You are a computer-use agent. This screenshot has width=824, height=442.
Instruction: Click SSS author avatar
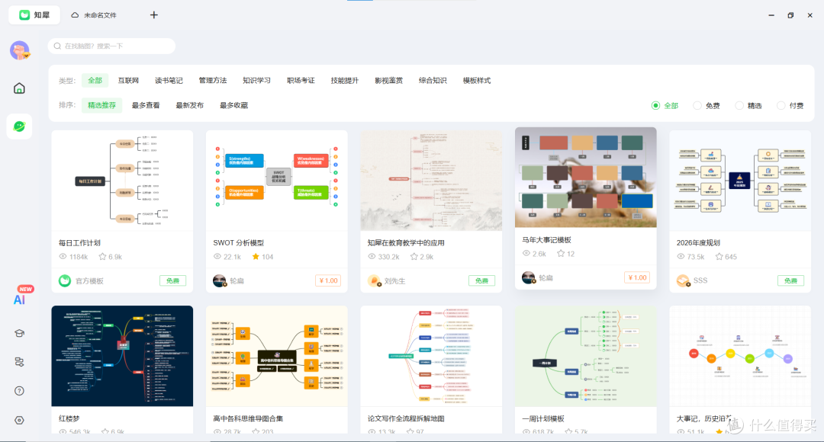[683, 281]
